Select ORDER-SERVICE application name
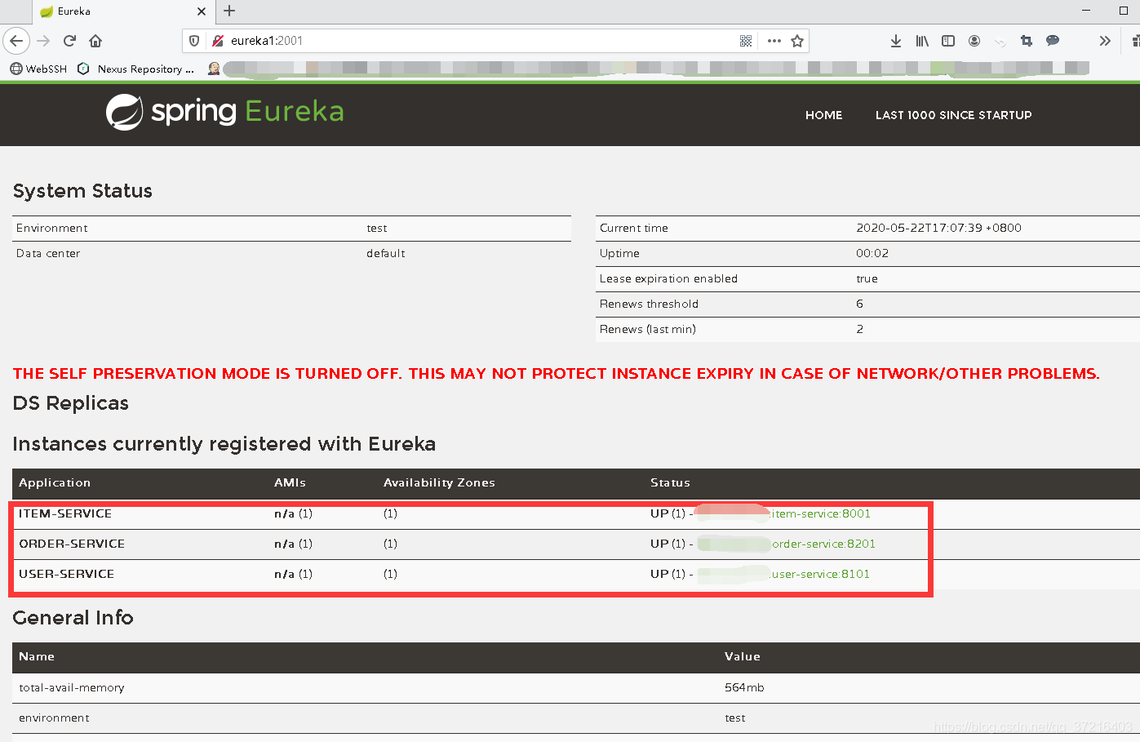 pos(72,544)
